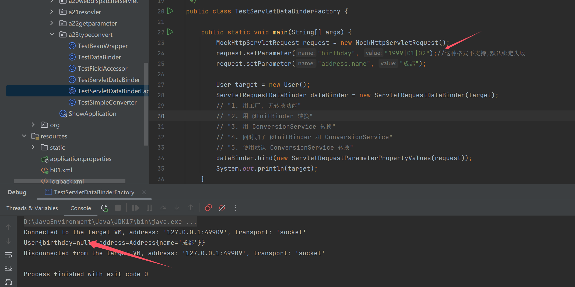Screen dimensions: 575x287
Task: Print console output
Action: click(8, 282)
